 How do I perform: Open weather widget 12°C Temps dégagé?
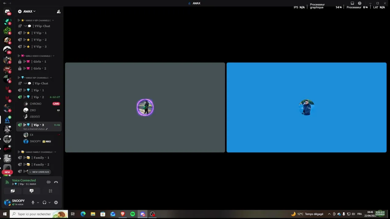(x=307, y=214)
